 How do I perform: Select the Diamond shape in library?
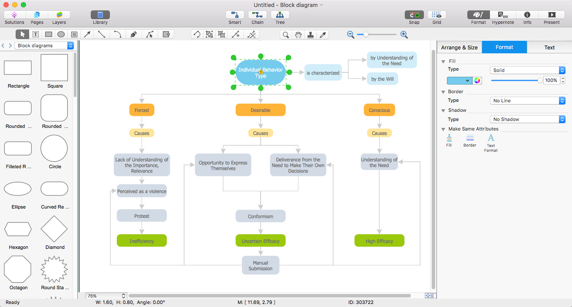click(54, 229)
